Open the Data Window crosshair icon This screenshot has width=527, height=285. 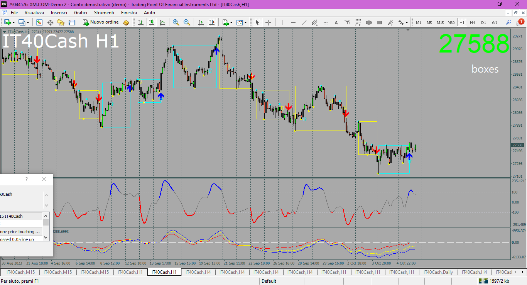(x=50, y=22)
